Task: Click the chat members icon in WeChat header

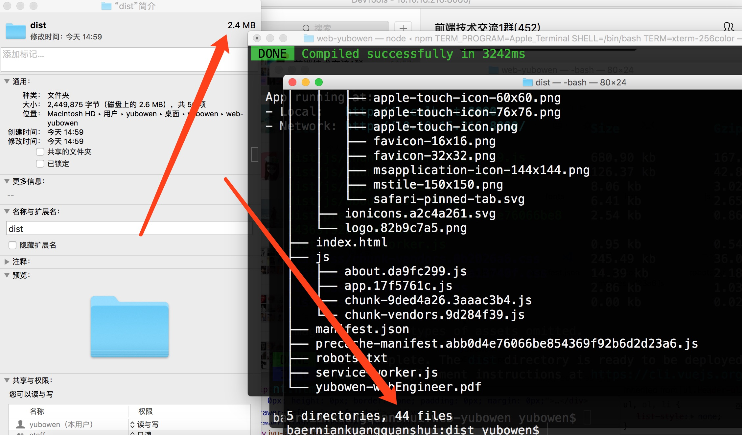Action: click(x=728, y=27)
